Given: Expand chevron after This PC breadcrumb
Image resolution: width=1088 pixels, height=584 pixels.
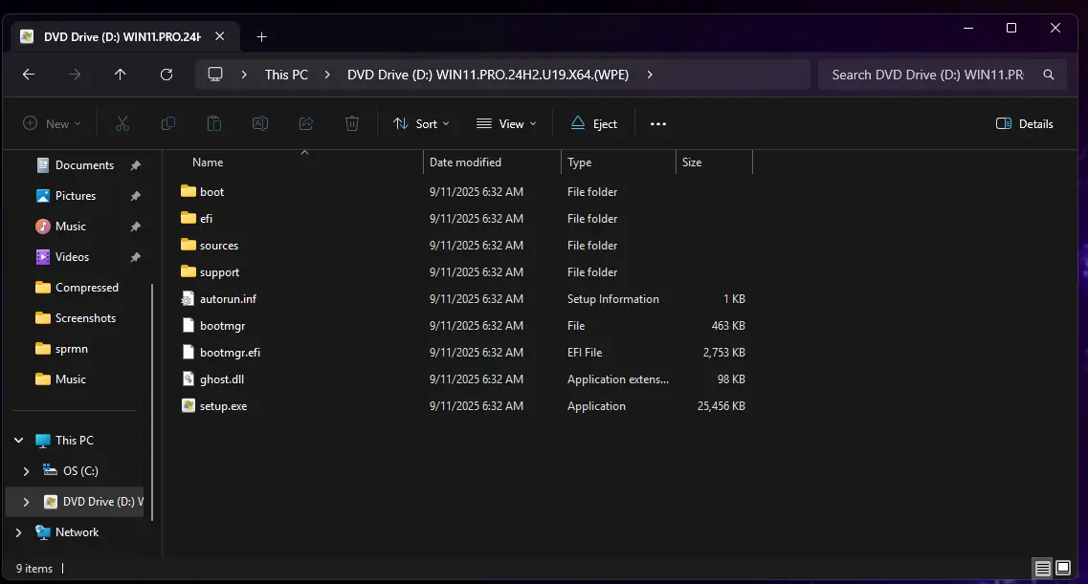Looking at the screenshot, I should [x=327, y=75].
